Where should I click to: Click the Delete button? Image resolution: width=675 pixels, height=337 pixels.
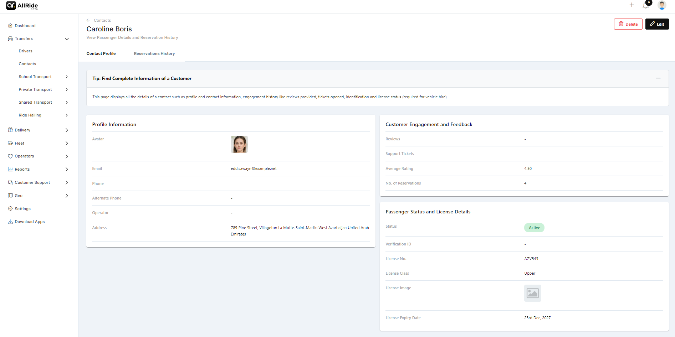pos(628,24)
